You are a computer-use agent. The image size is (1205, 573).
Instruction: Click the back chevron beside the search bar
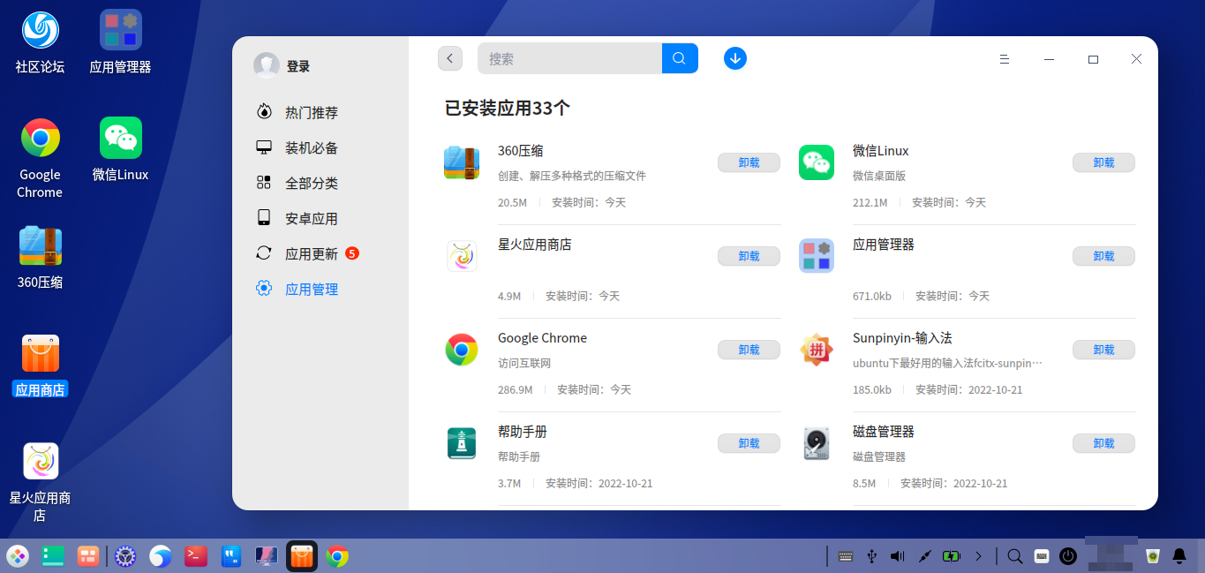coord(449,57)
